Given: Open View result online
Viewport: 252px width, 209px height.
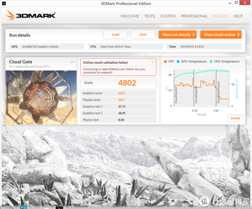Looking at the screenshot, I should pos(221,34).
